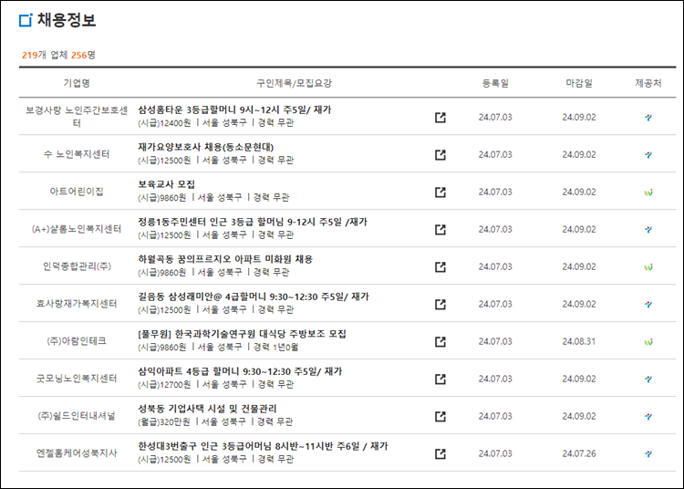Click provider logo in 엔젤홈케어성북지사 row
The image size is (684, 489).
click(x=648, y=454)
